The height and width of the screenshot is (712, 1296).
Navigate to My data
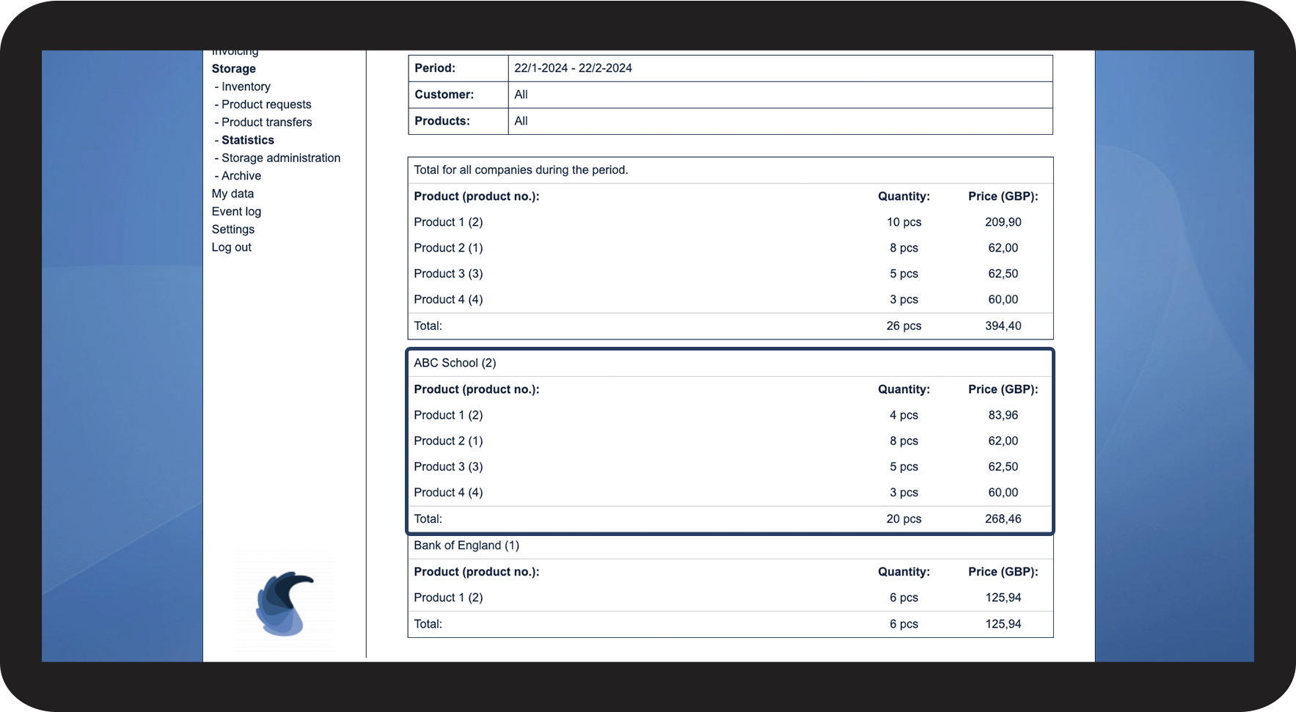click(x=233, y=194)
